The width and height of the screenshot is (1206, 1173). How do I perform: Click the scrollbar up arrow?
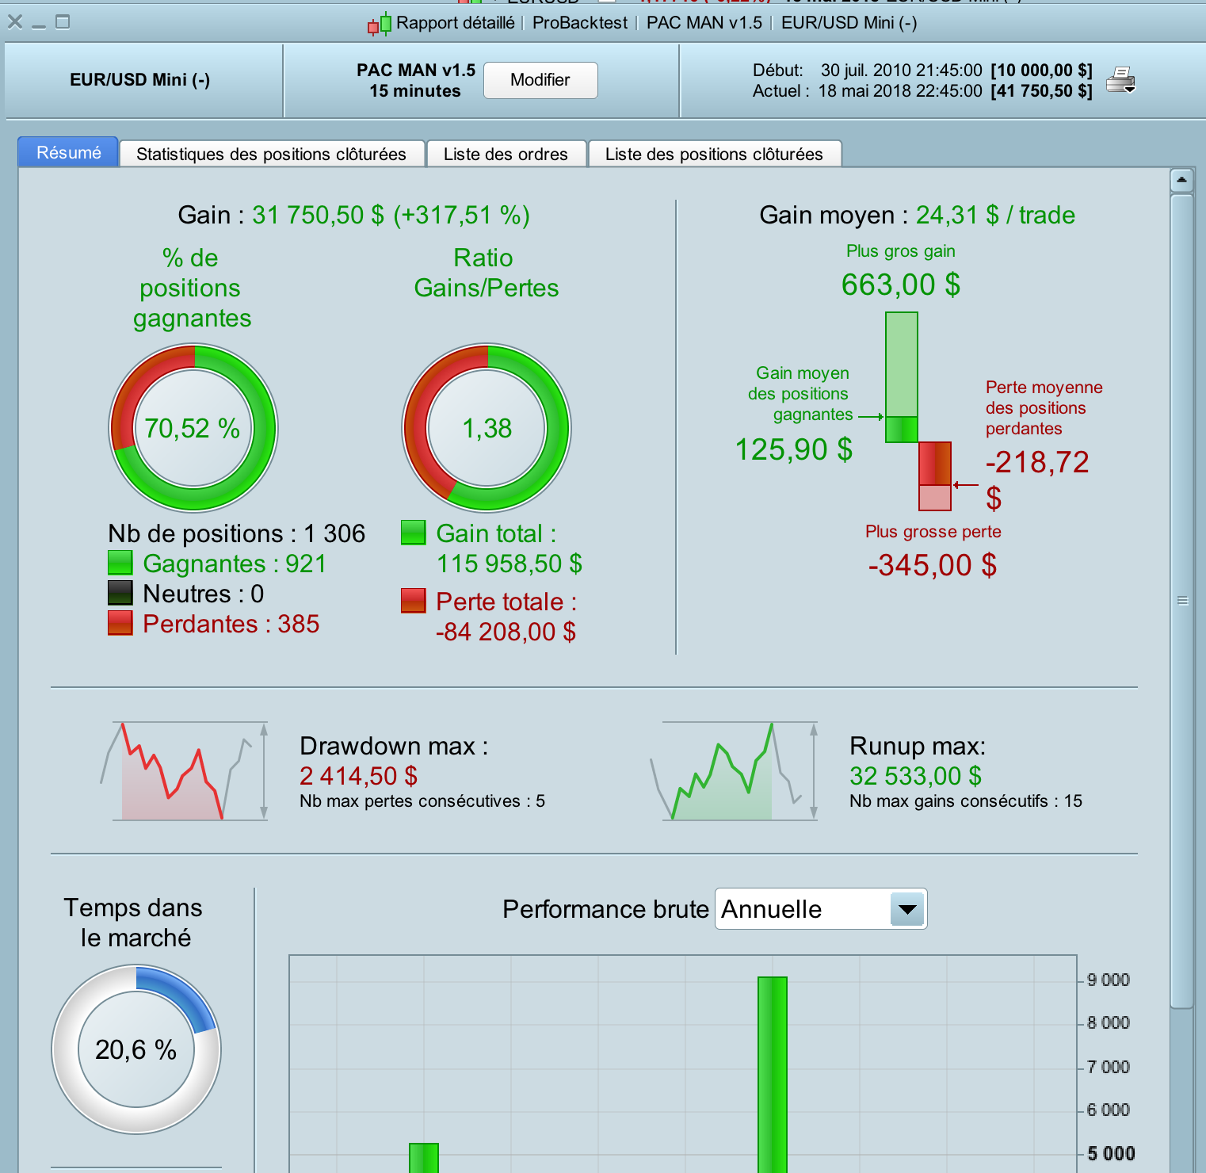1181,180
